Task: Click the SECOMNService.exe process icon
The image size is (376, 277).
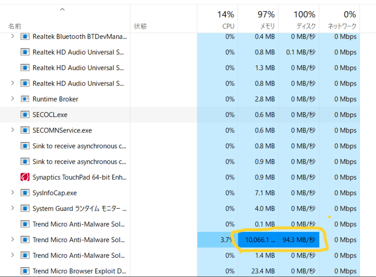Action: [25, 130]
